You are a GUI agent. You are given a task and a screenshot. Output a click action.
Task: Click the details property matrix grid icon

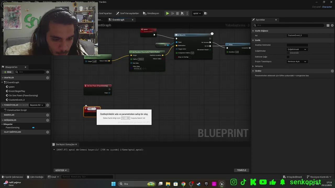click(x=328, y=25)
